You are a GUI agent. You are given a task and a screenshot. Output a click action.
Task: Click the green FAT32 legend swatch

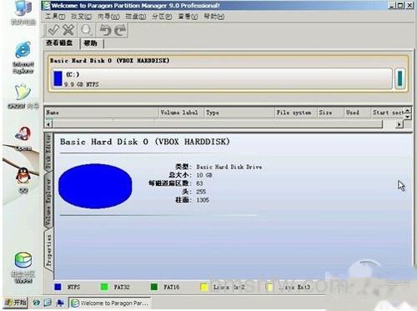[104, 287]
